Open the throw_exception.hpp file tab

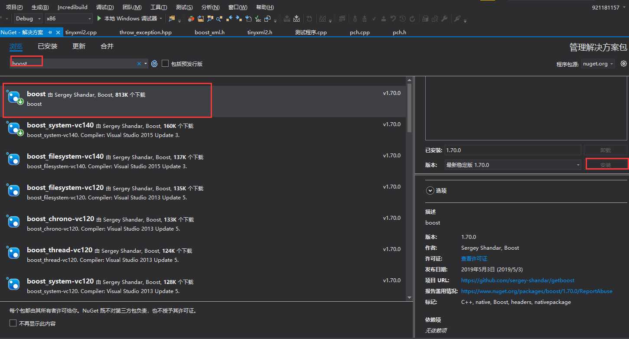pyautogui.click(x=146, y=33)
